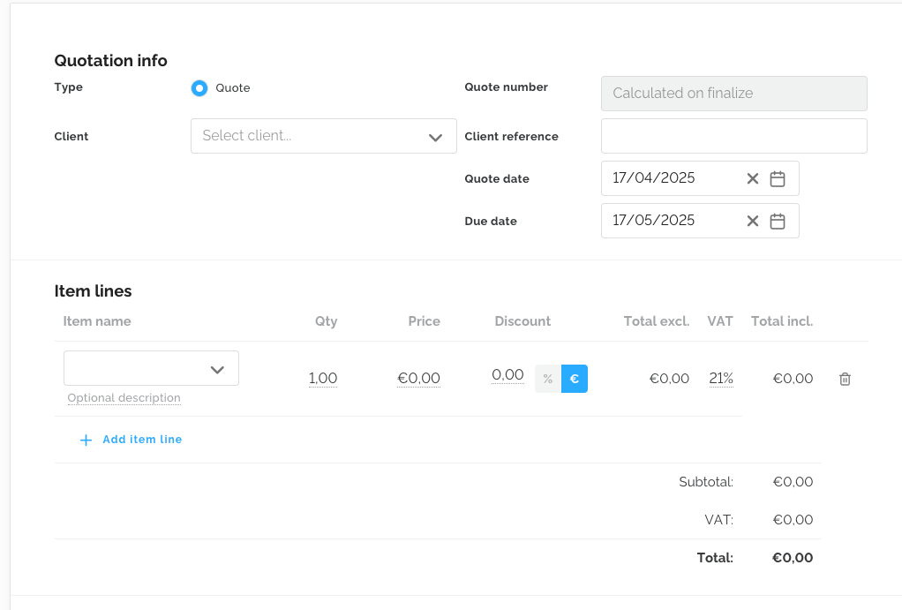
Task: Focus the Client reference input field
Action: click(733, 136)
